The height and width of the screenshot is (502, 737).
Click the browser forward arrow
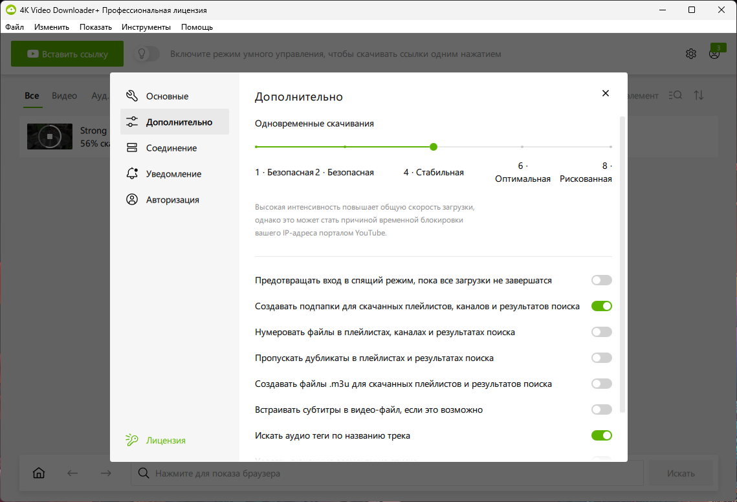coord(106,473)
